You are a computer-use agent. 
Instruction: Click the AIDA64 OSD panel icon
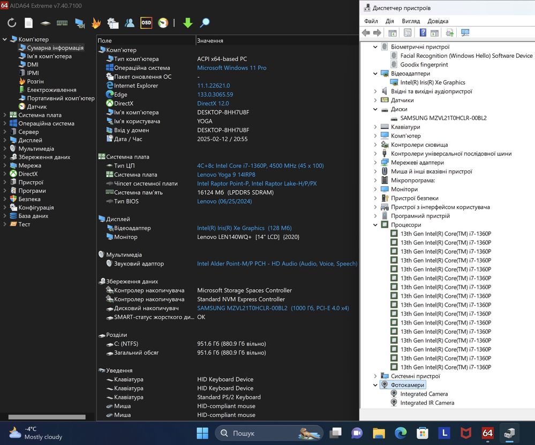(x=146, y=23)
